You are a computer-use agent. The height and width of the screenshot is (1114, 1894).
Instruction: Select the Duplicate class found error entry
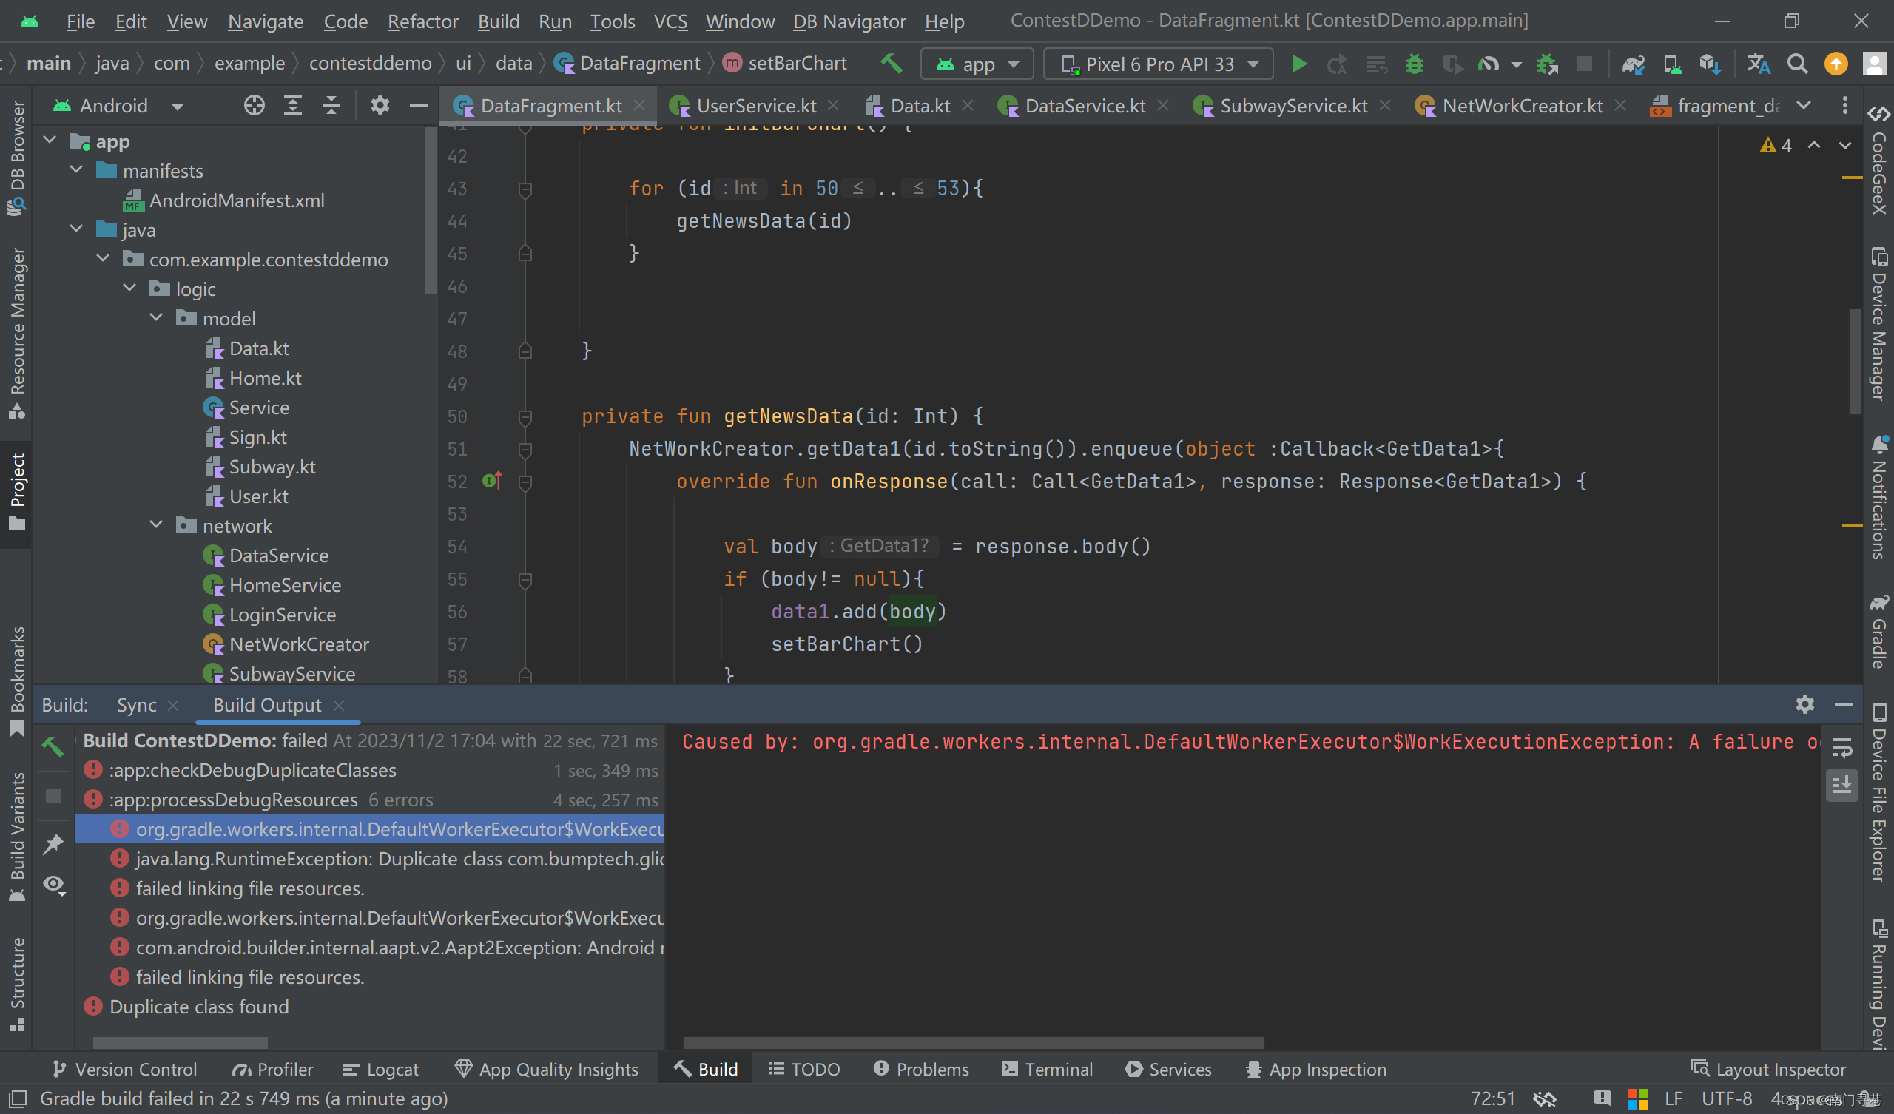pos(198,1007)
